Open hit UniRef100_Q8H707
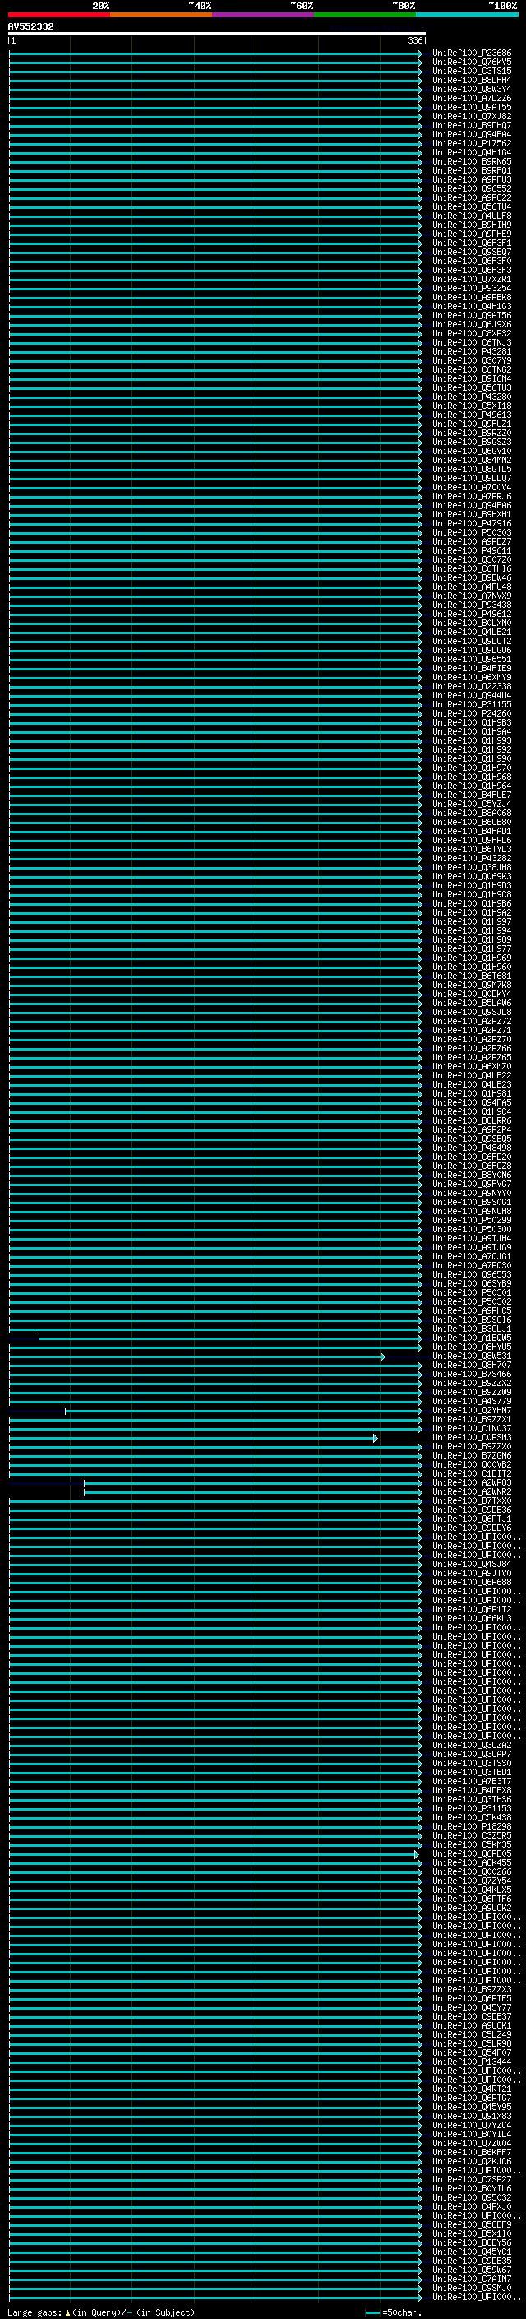Screen dimensions: 526x2319 [472, 1365]
